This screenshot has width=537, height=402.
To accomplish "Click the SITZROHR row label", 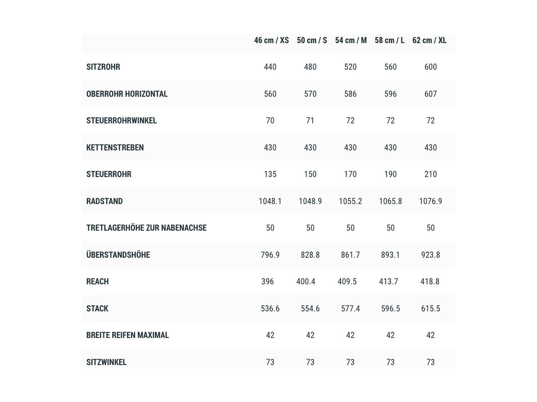I will tap(103, 67).
